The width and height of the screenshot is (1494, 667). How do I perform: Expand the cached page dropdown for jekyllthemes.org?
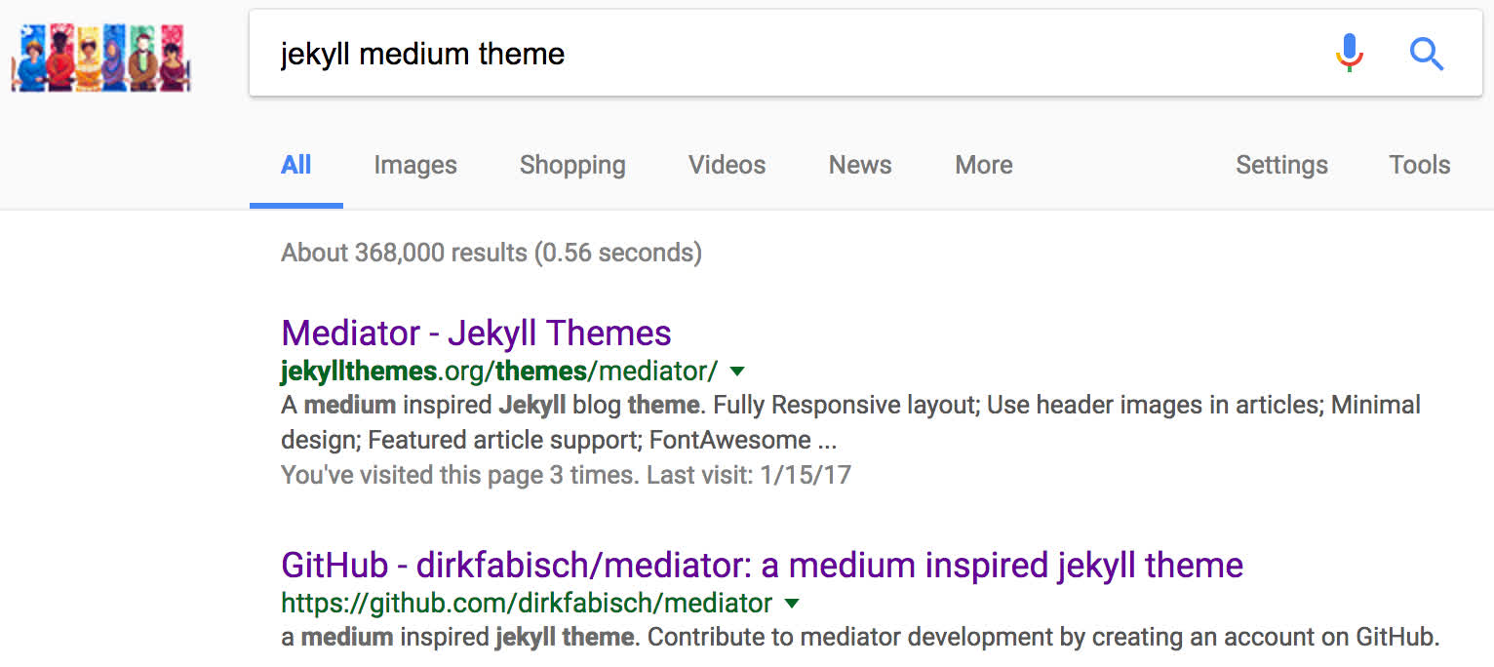737,372
